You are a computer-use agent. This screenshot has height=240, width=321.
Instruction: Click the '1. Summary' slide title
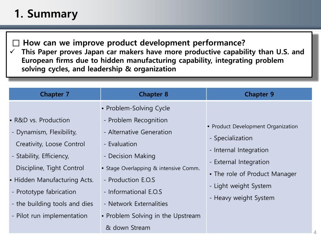click(x=46, y=14)
